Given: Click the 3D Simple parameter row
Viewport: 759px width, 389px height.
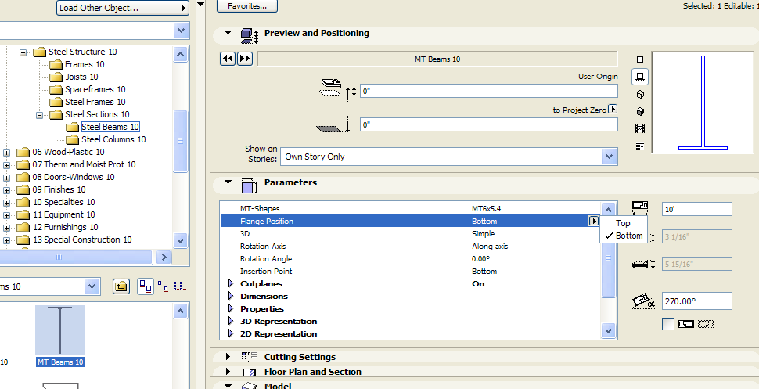Looking at the screenshot, I should pyautogui.click(x=411, y=233).
